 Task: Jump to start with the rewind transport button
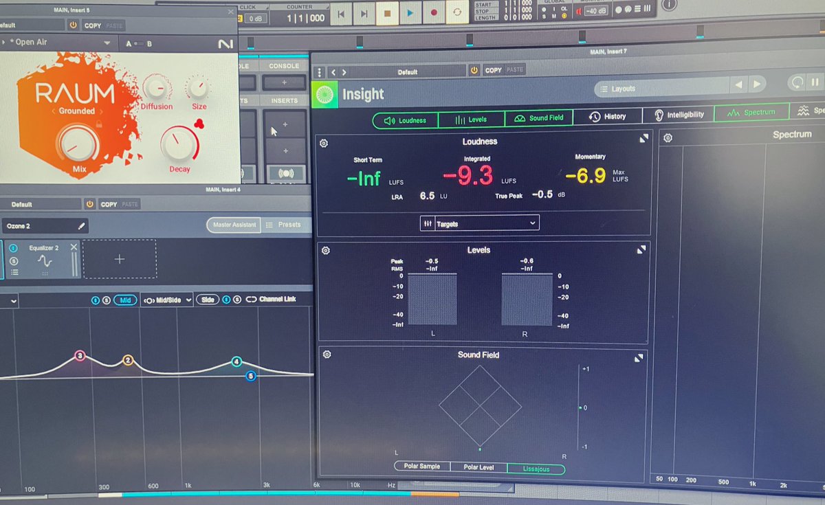point(342,13)
